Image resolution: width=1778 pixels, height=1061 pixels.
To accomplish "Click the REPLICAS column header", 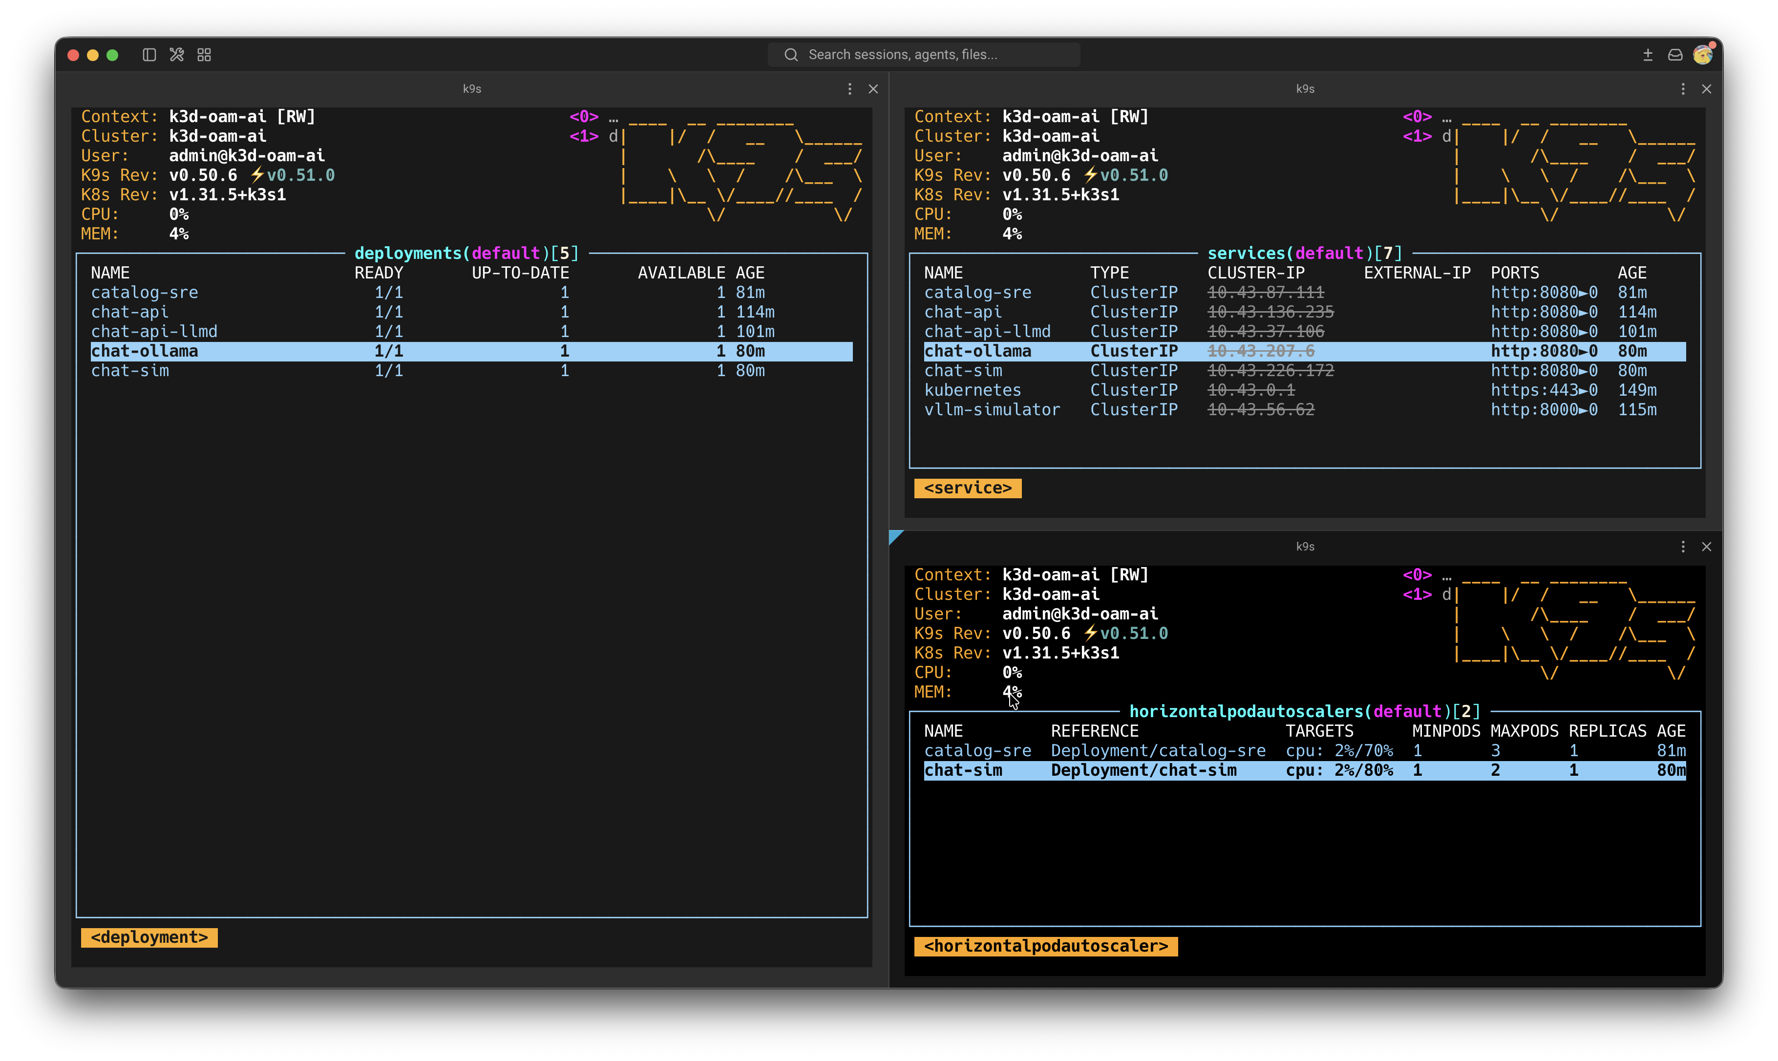I will 1608,731.
